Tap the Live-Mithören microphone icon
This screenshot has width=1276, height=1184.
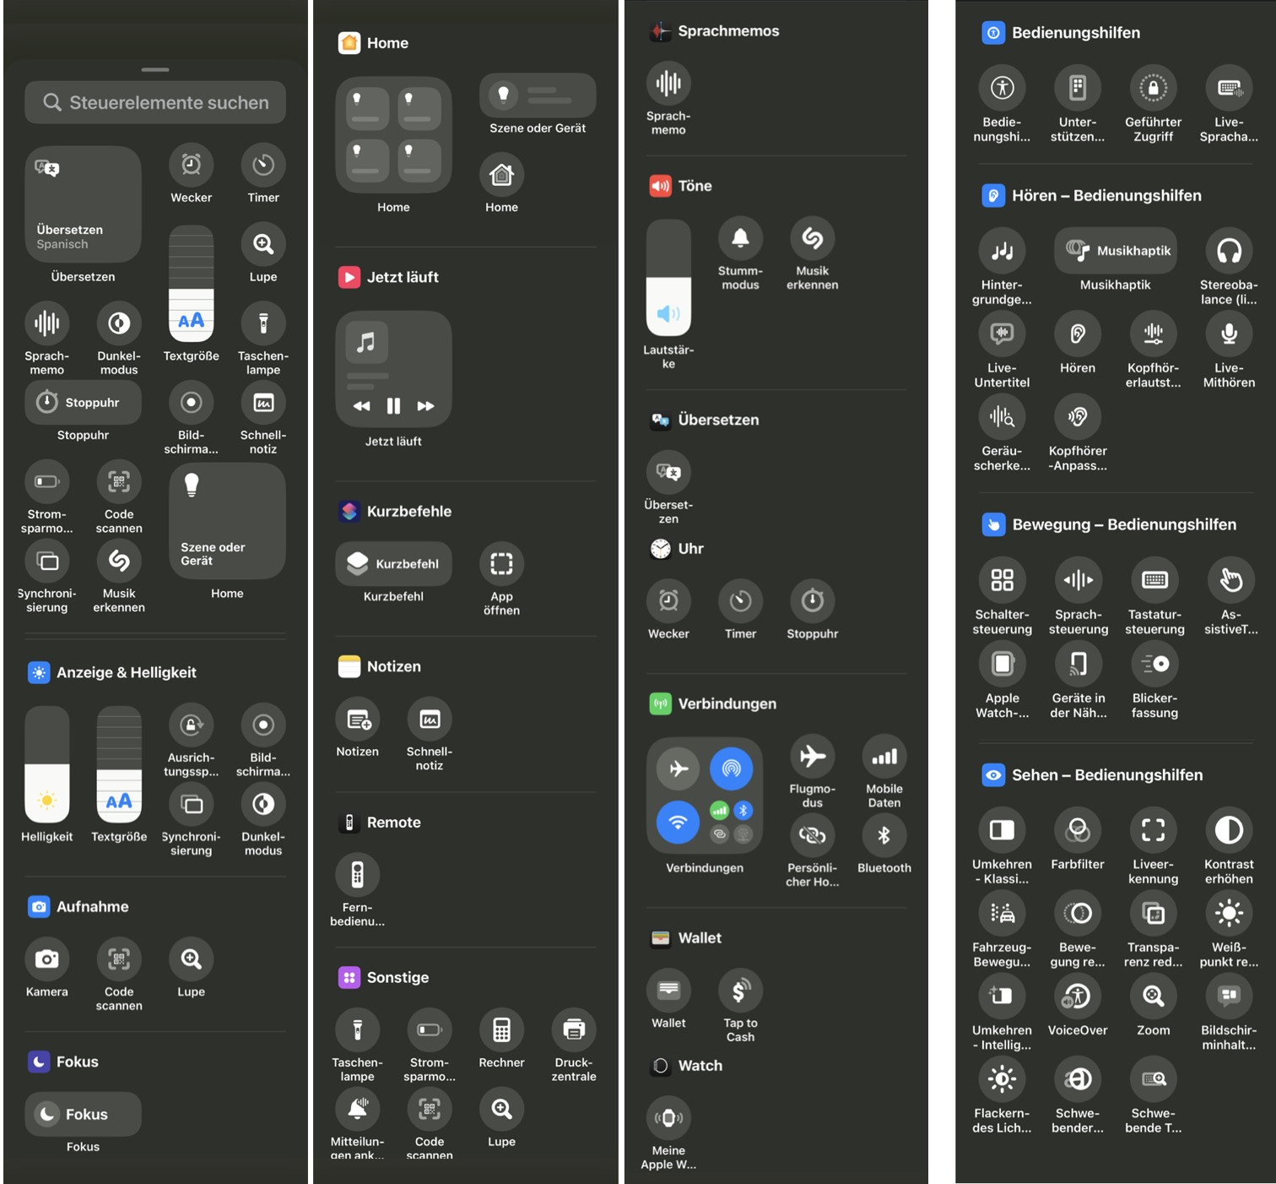coord(1229,334)
